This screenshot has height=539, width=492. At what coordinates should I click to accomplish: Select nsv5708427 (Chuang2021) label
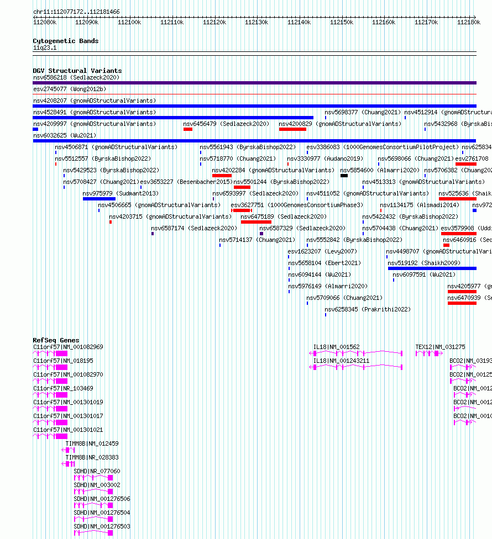(101, 182)
